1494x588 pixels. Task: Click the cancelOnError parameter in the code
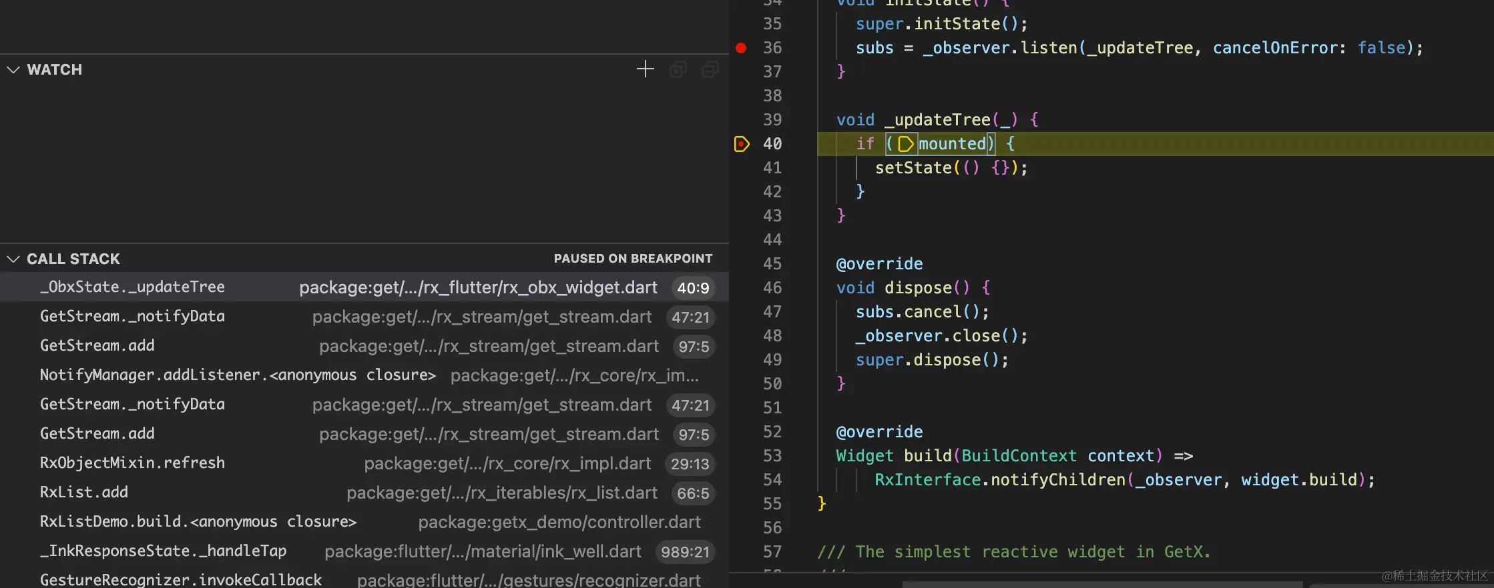pyautogui.click(x=1274, y=48)
